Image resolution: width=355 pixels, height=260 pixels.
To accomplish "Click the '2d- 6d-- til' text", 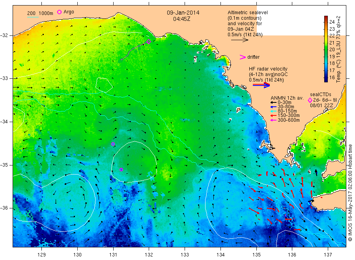I will click(325, 100).
